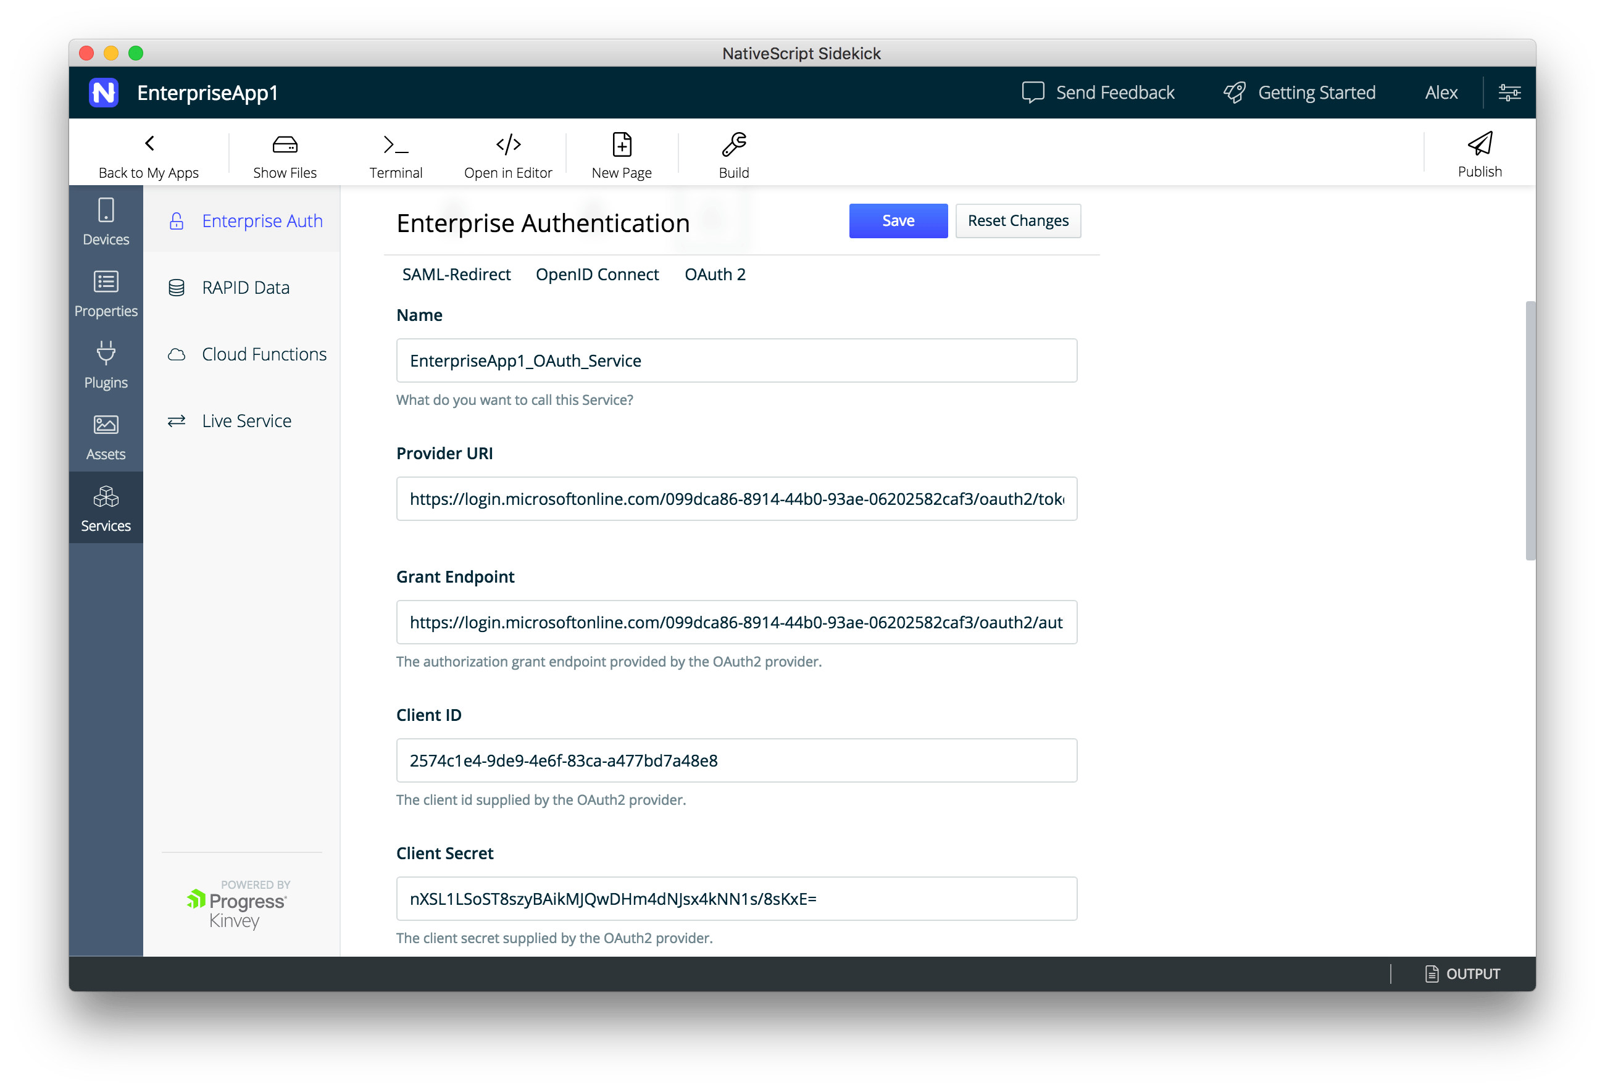Open the Devices sidebar panel
Image resolution: width=1605 pixels, height=1090 pixels.
pyautogui.click(x=106, y=222)
